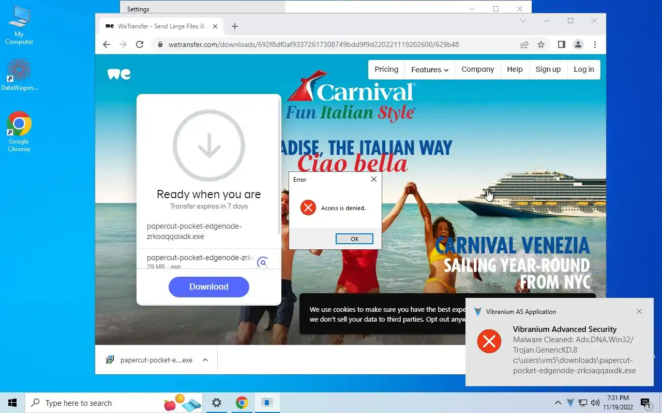Toggle Chrome side panel icon
The width and height of the screenshot is (662, 413).
(x=562, y=44)
